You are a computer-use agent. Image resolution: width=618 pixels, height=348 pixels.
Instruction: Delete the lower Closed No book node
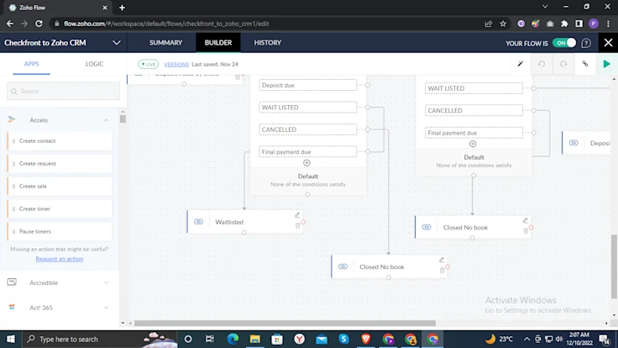442,271
